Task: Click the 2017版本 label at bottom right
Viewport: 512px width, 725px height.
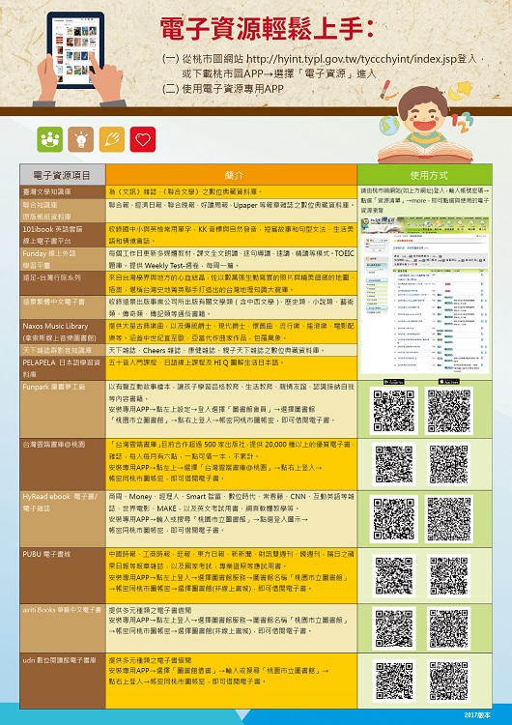Action: pyautogui.click(x=477, y=714)
